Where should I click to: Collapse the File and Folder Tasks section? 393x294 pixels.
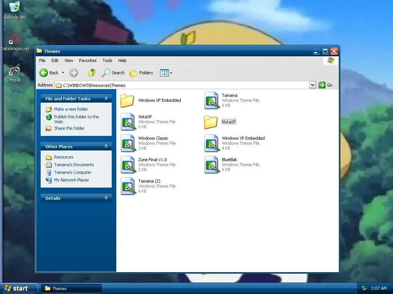pos(106,98)
